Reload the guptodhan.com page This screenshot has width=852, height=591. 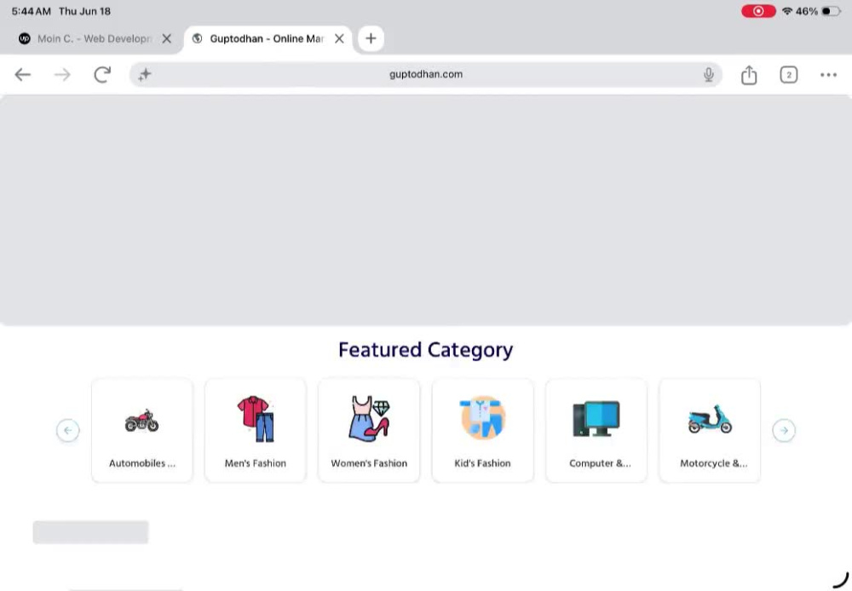coord(102,74)
